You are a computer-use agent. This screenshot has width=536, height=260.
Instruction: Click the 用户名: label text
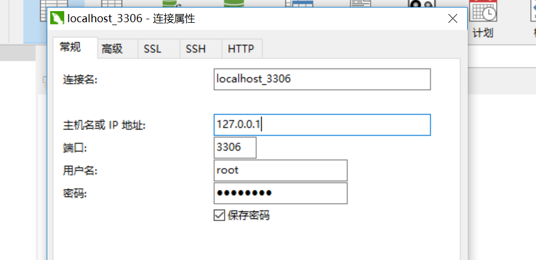81,171
